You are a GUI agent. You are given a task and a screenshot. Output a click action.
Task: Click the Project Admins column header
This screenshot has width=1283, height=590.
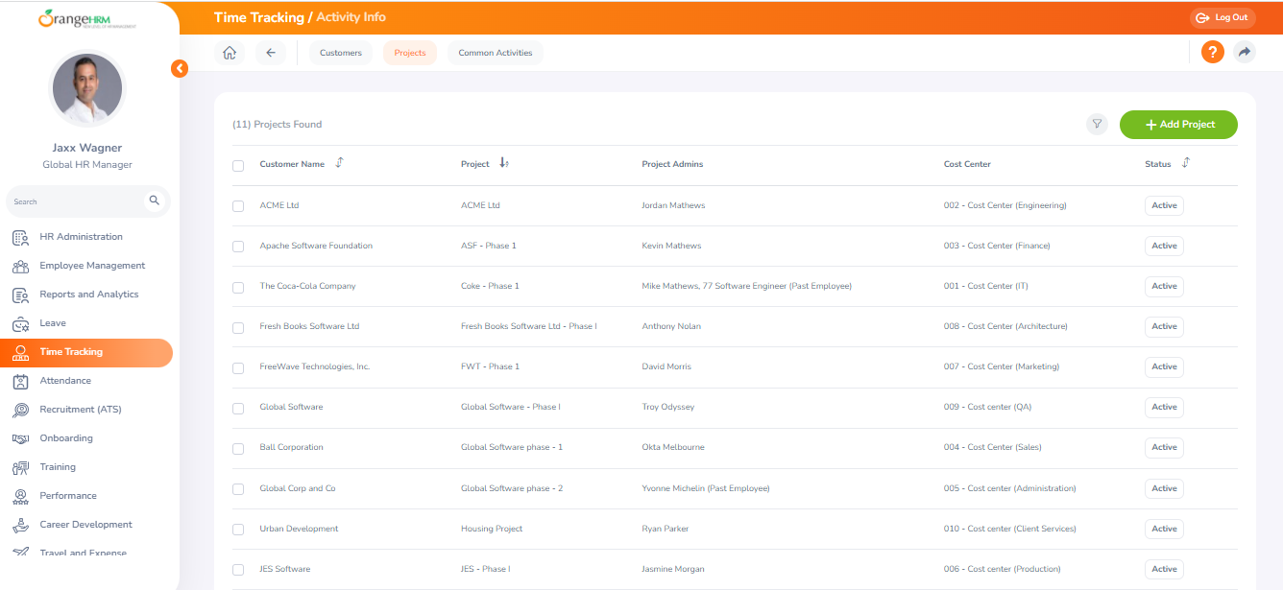(672, 164)
